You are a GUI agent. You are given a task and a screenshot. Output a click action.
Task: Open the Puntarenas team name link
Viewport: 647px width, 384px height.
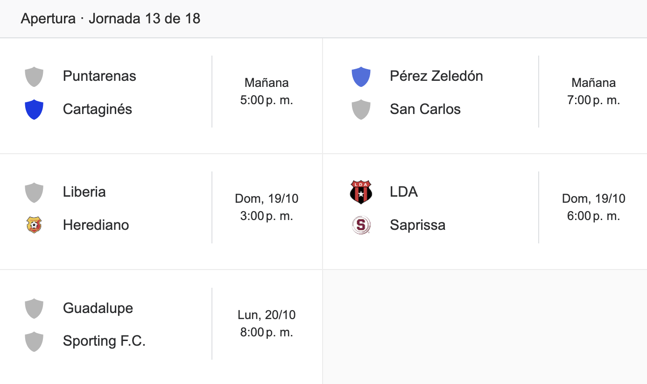point(99,76)
